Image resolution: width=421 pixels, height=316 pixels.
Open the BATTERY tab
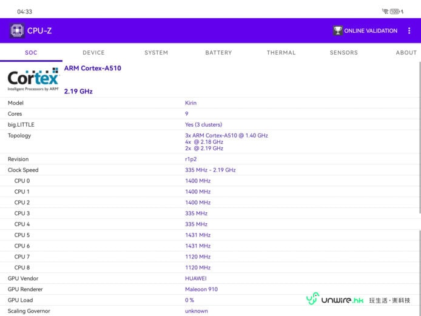point(218,53)
